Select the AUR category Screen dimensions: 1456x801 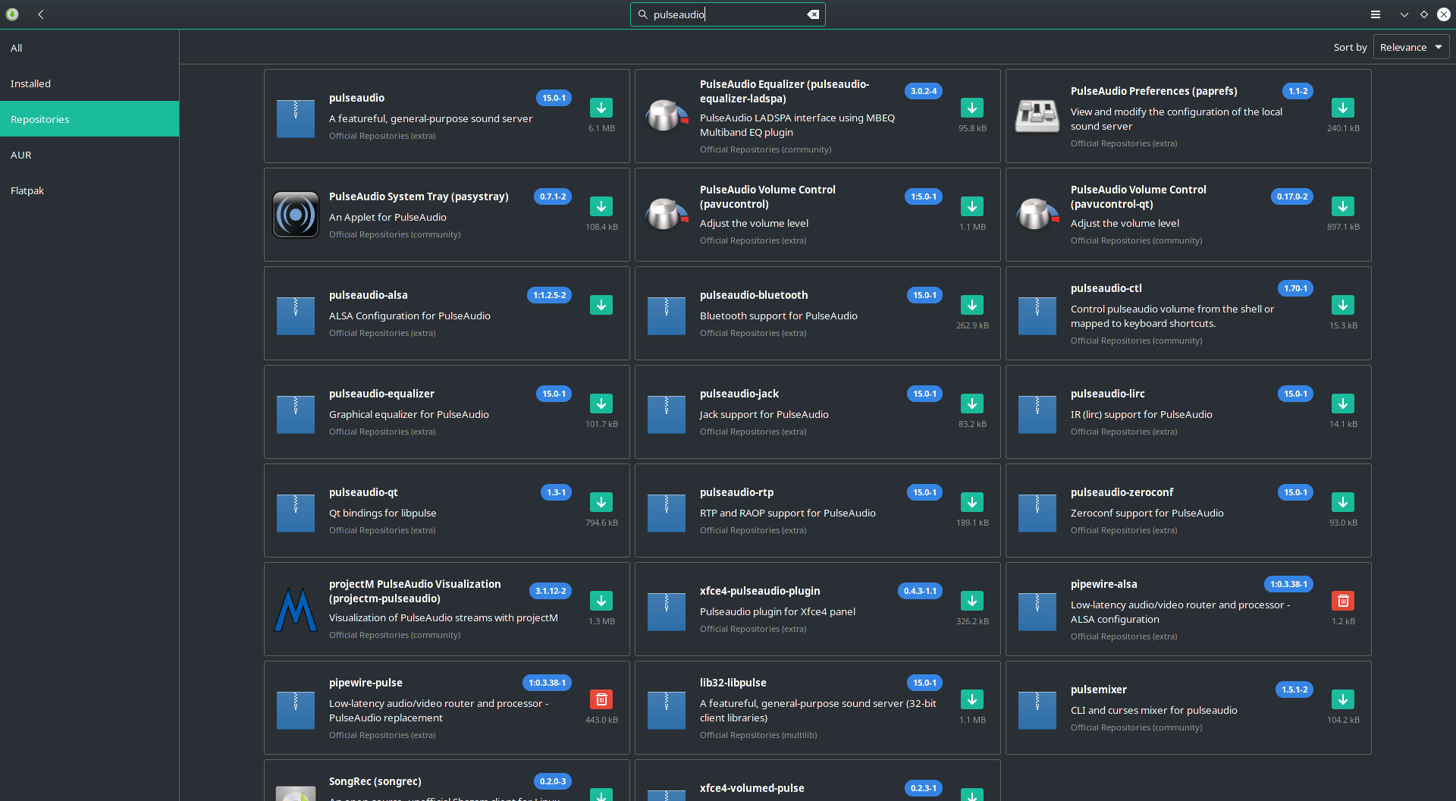[21, 155]
